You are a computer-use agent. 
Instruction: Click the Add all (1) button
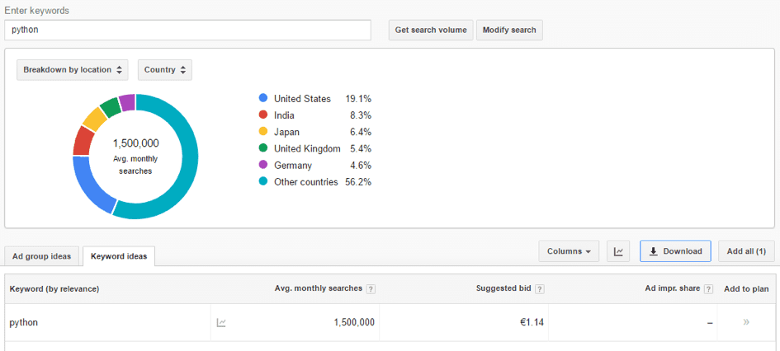coord(746,251)
